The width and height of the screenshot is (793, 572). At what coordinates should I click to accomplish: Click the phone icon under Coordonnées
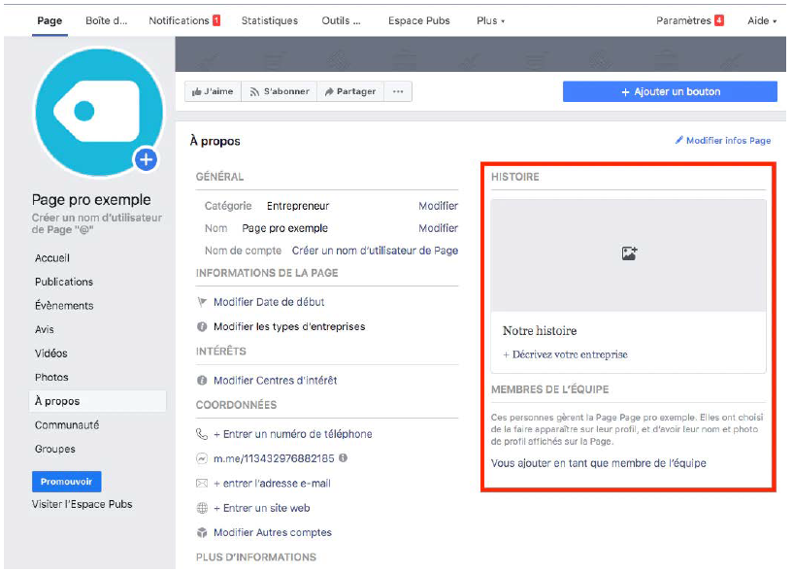[x=202, y=434]
